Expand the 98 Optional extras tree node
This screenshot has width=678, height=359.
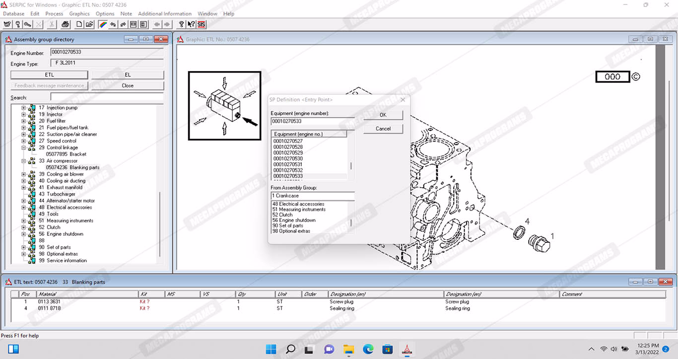pos(23,254)
